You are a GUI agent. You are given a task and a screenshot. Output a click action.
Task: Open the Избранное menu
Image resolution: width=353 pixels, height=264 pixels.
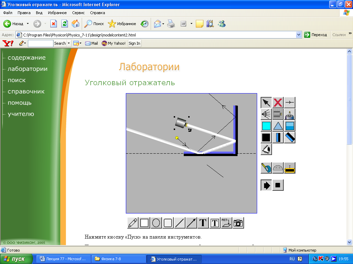click(x=57, y=13)
